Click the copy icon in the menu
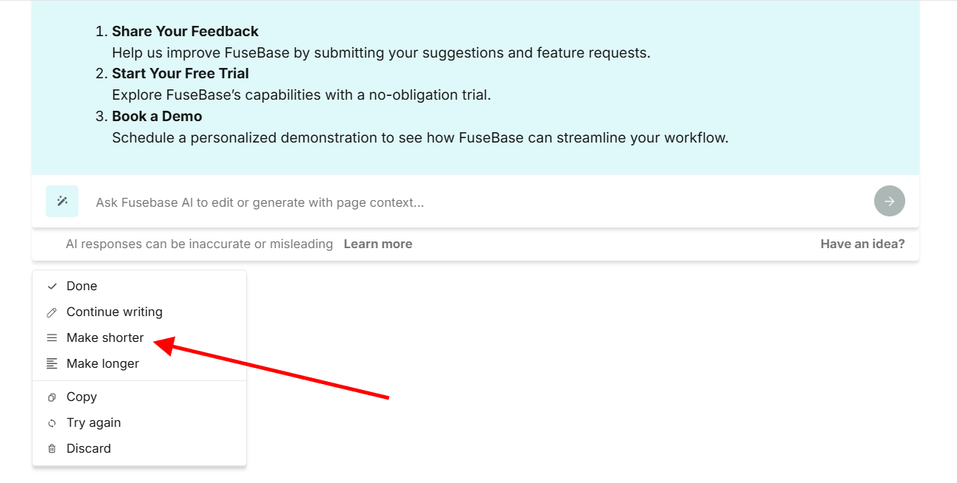957x483 pixels. (x=52, y=397)
